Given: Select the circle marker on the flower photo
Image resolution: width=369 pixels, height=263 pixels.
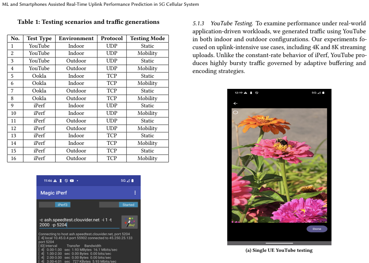Looking at the screenshot, I should [235, 112].
